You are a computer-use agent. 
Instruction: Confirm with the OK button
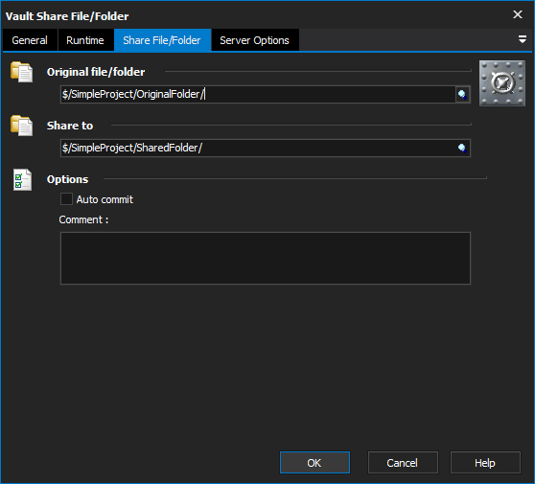(314, 463)
